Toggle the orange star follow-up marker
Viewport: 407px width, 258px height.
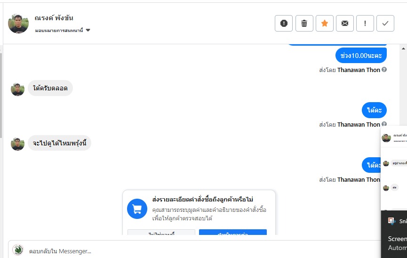click(324, 23)
